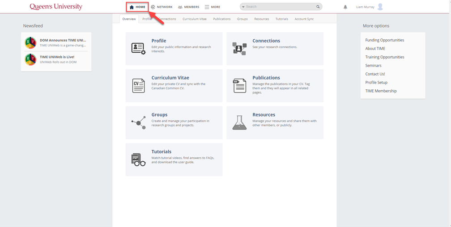Open the Connections network icon
This screenshot has width=451, height=227.
pos(239,48)
